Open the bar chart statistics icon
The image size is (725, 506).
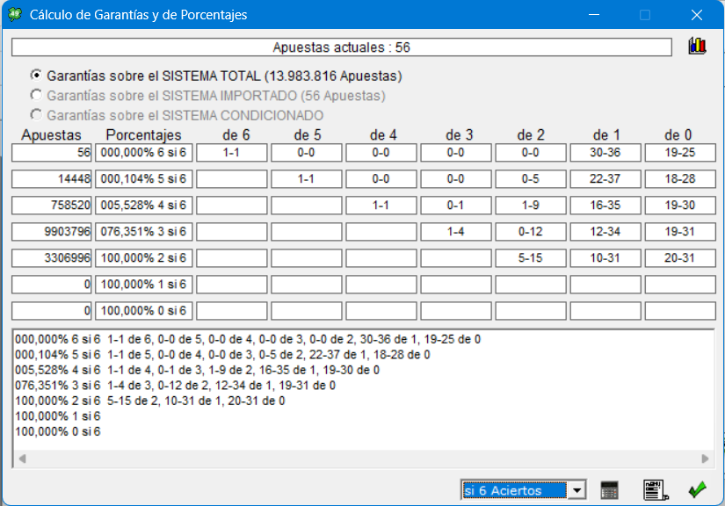coord(697,47)
